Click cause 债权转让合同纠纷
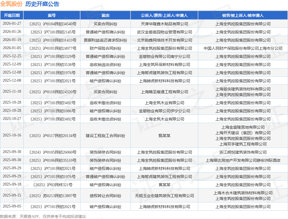 105,196
